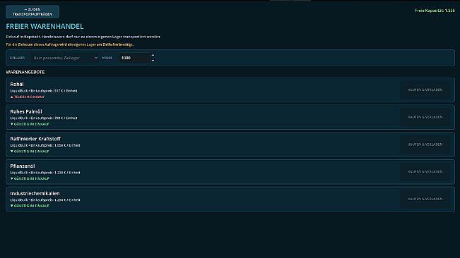Click the Rohöl price line
The width and height of the screenshot is (460, 258).
click(44, 91)
